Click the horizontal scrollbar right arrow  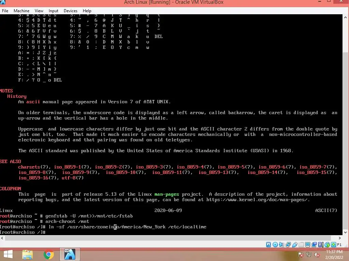(x=340, y=238)
